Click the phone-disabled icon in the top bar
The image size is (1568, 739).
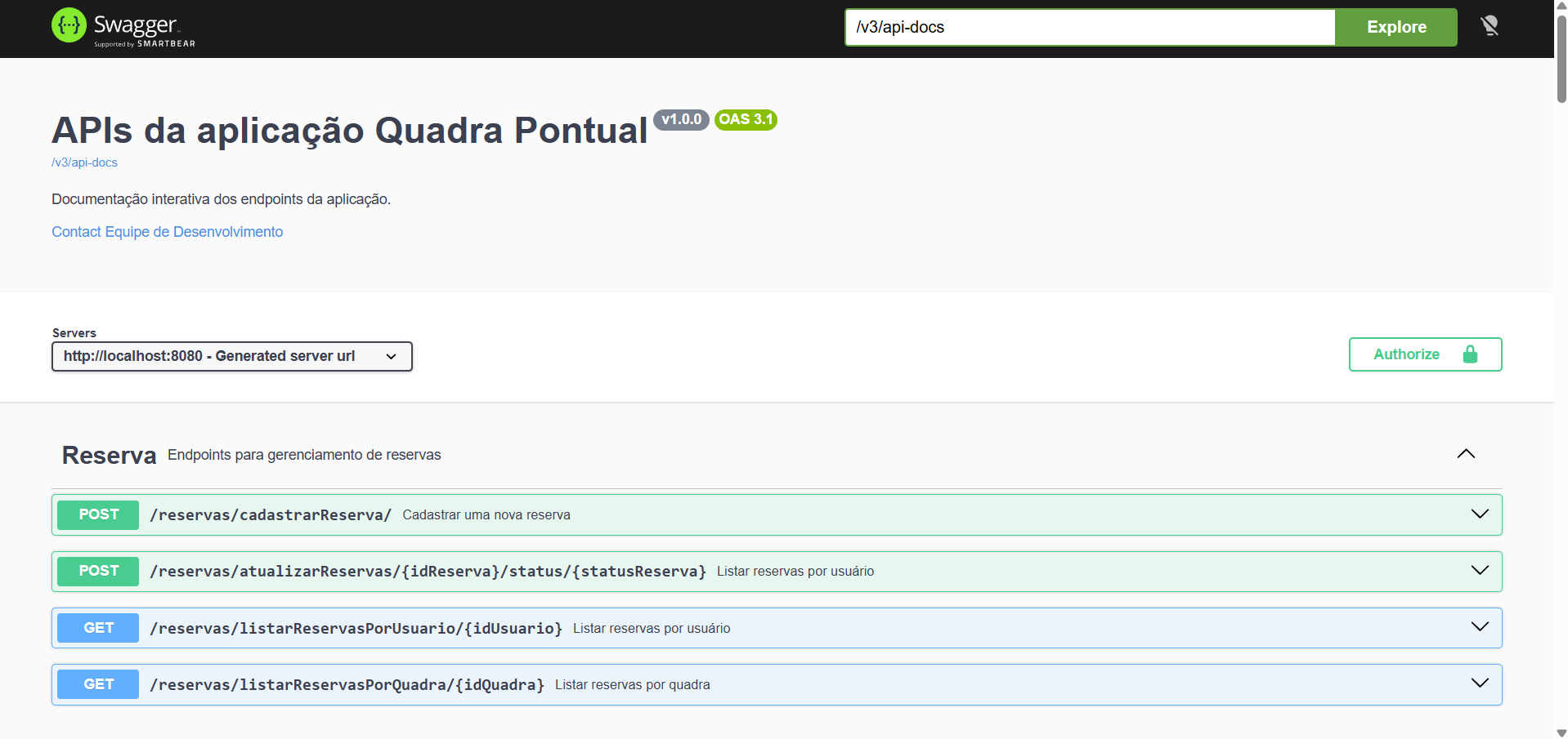point(1490,25)
